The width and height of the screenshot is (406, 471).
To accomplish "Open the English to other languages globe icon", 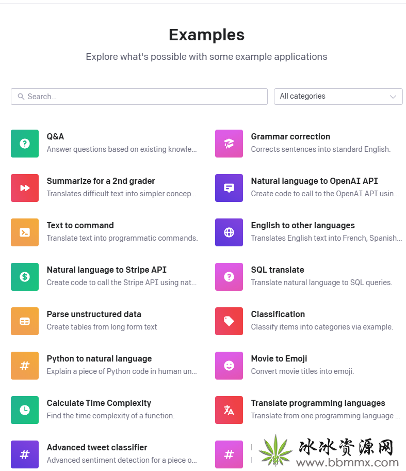I will [x=229, y=232].
